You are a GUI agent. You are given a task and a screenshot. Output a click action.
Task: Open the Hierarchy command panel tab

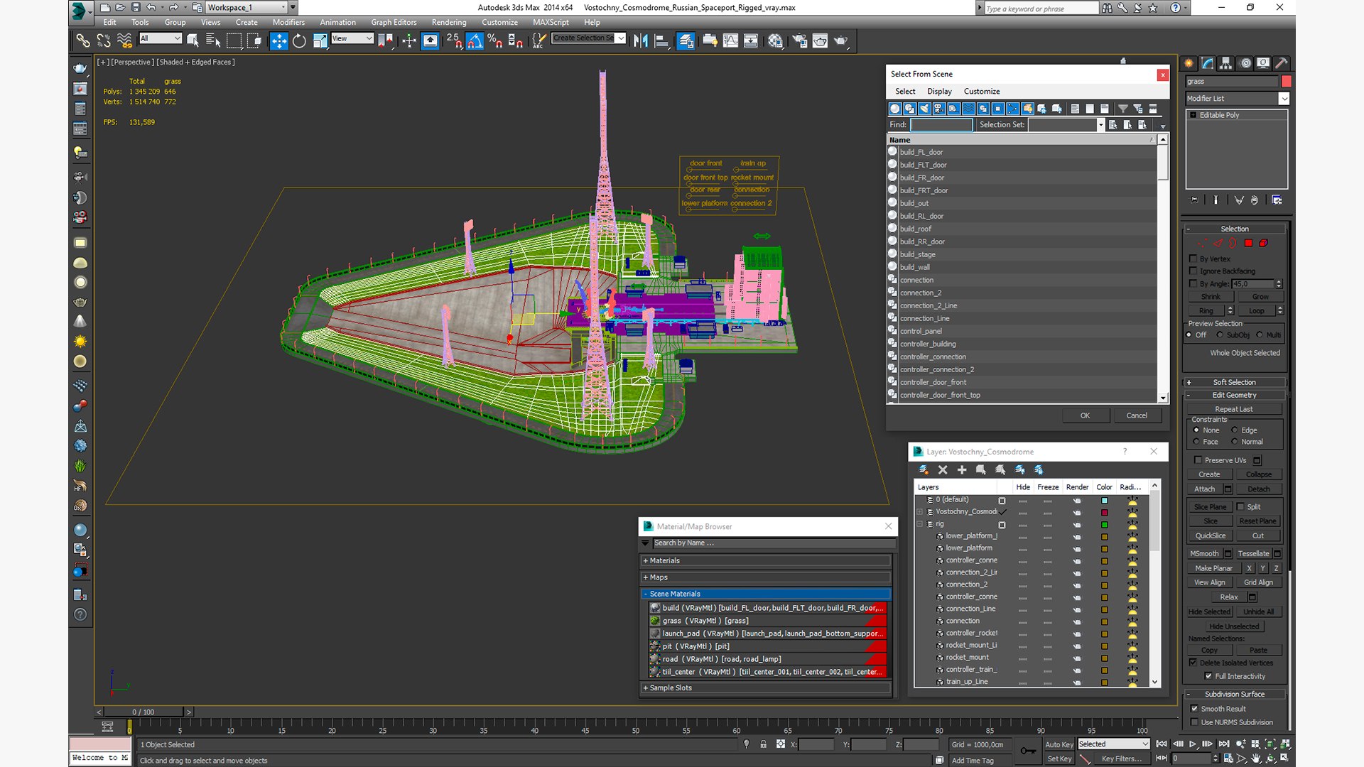pyautogui.click(x=1226, y=63)
